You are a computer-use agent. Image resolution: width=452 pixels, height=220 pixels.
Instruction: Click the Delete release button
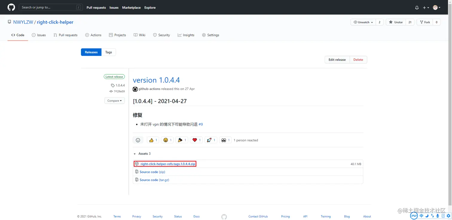(358, 60)
